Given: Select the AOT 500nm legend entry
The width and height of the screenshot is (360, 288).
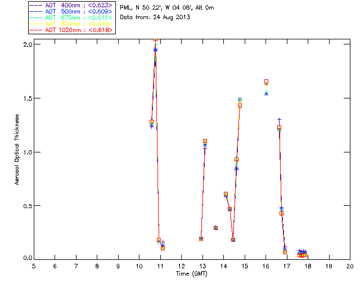Looking at the screenshot, I should (x=71, y=11).
